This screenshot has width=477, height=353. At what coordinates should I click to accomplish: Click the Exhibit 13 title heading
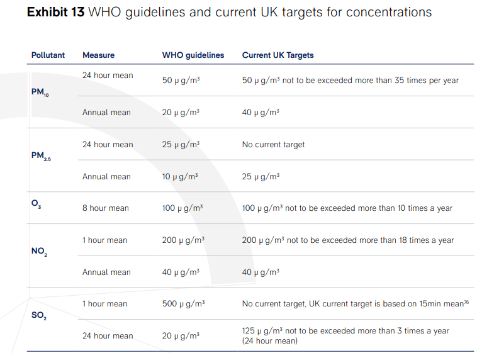[229, 13]
